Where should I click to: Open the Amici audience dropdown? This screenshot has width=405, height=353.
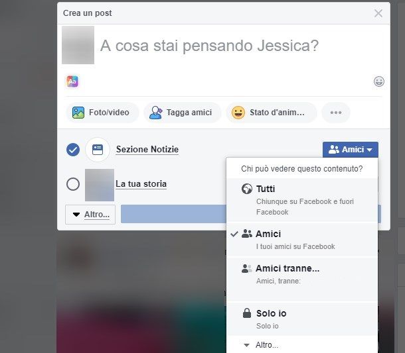(x=351, y=150)
